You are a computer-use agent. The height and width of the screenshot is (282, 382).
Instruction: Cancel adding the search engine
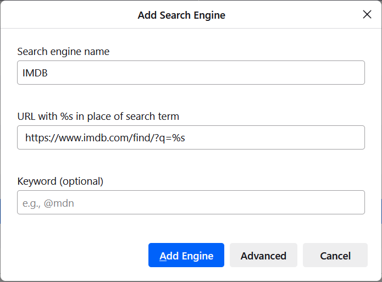coord(335,255)
